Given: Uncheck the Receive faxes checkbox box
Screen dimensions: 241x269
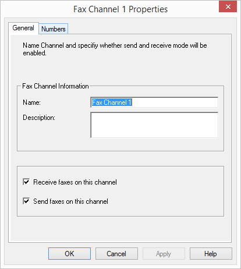Looking at the screenshot, I should (x=26, y=182).
